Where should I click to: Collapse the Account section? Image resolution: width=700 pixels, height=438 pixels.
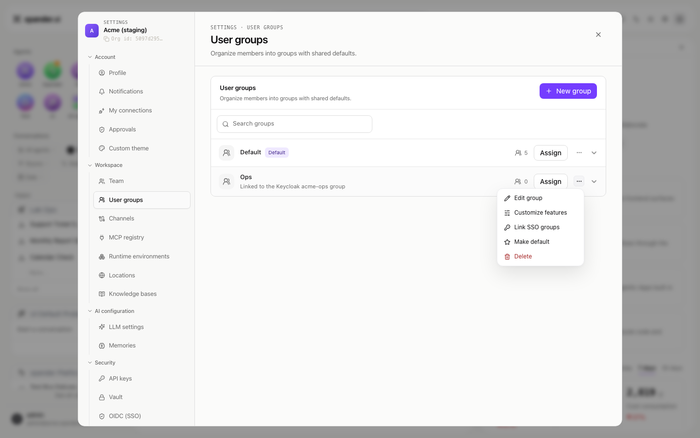tap(90, 57)
